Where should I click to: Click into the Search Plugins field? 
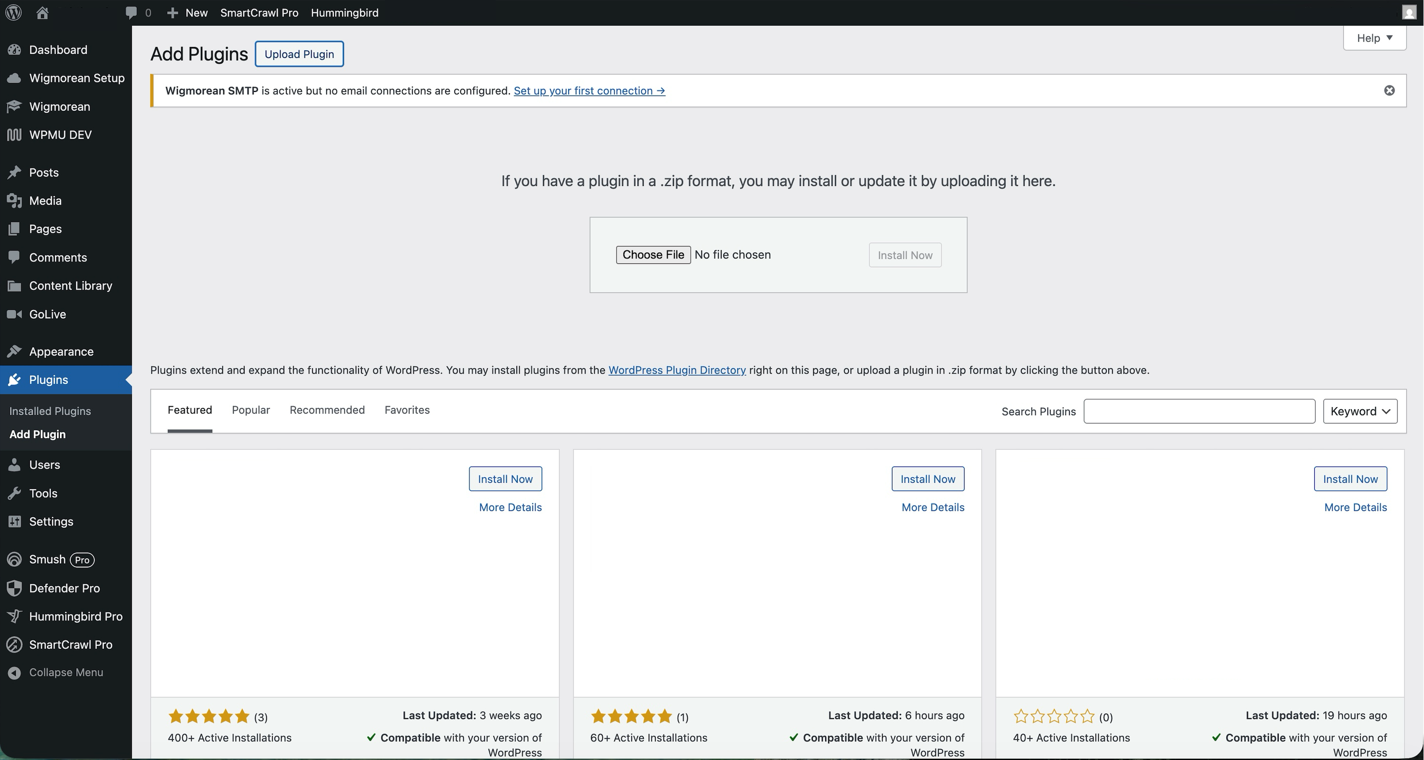pyautogui.click(x=1199, y=411)
